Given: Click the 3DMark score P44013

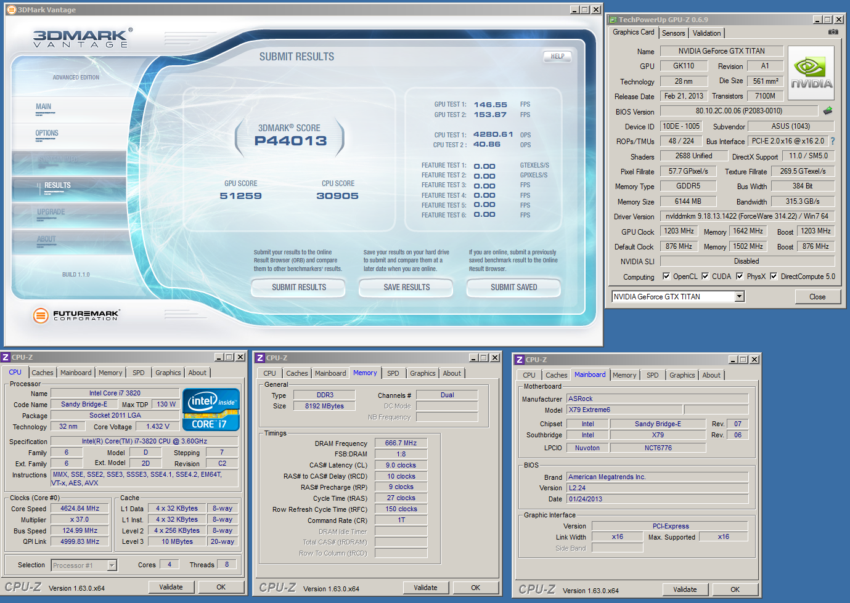Looking at the screenshot, I should coord(291,141).
